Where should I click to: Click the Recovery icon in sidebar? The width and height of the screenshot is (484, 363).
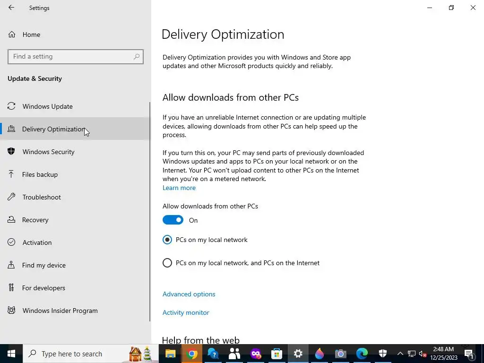pos(11,219)
